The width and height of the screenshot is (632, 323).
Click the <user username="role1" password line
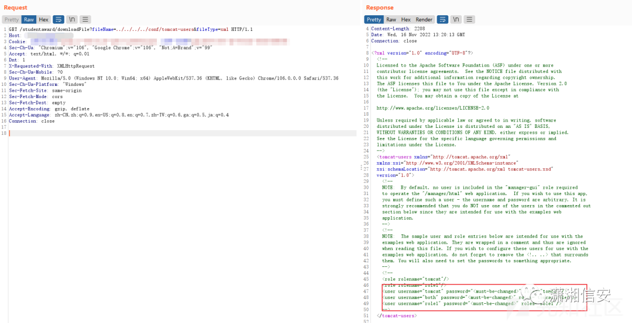[472, 304]
